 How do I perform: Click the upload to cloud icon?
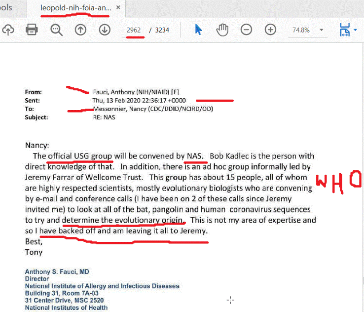[7, 30]
